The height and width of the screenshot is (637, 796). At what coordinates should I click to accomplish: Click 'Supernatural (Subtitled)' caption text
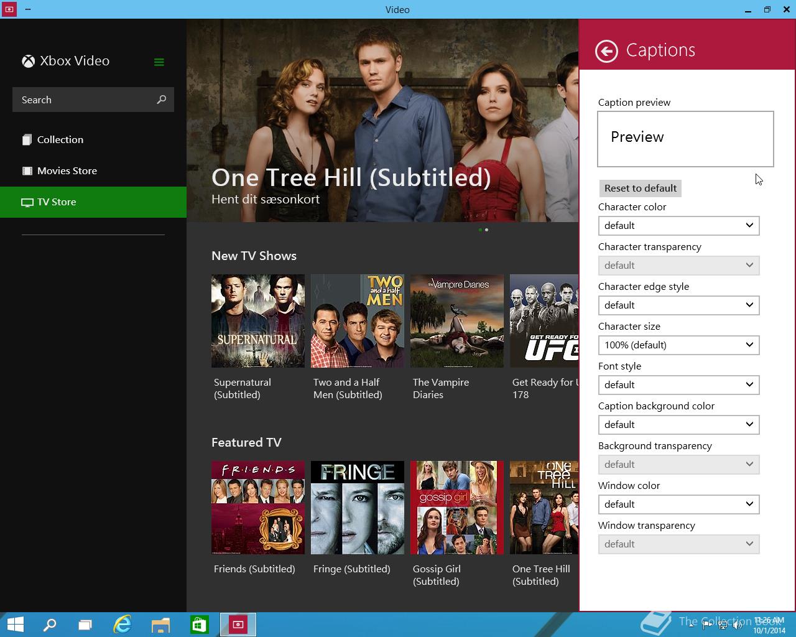point(243,388)
